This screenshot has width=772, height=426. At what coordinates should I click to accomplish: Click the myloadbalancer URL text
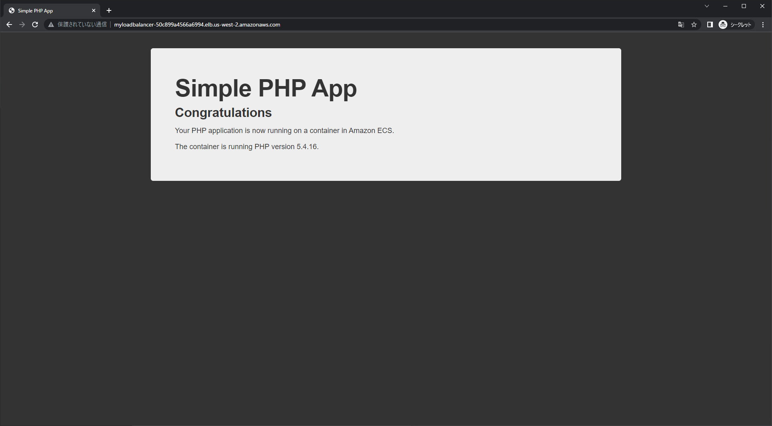click(197, 25)
